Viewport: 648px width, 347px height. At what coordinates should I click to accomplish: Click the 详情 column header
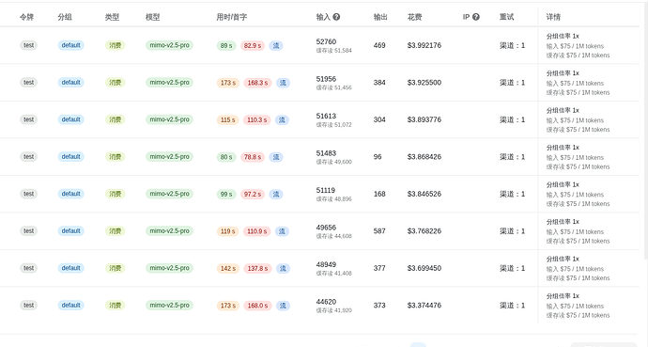[553, 17]
